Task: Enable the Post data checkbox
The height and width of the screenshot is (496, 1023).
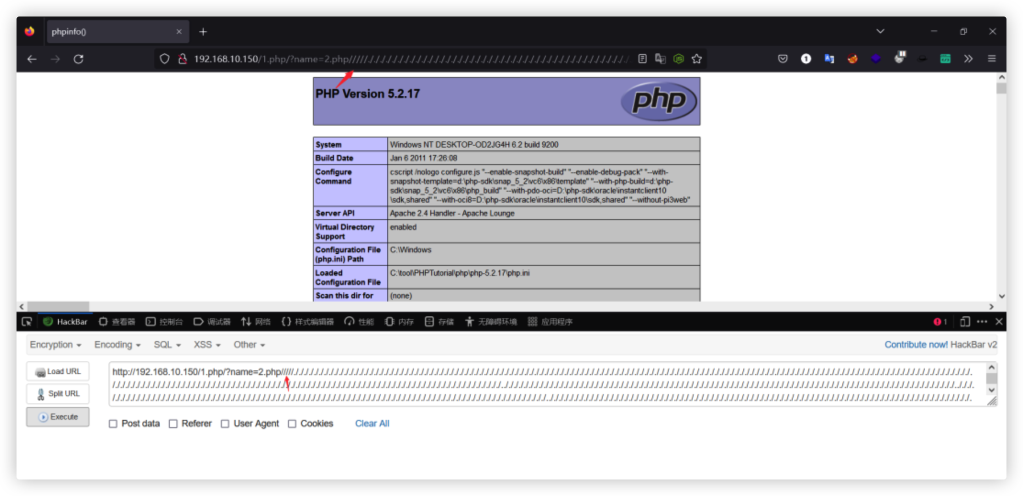Action: [x=113, y=424]
